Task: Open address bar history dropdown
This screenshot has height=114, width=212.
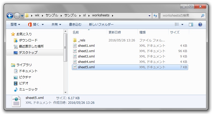Action: [x=149, y=16]
